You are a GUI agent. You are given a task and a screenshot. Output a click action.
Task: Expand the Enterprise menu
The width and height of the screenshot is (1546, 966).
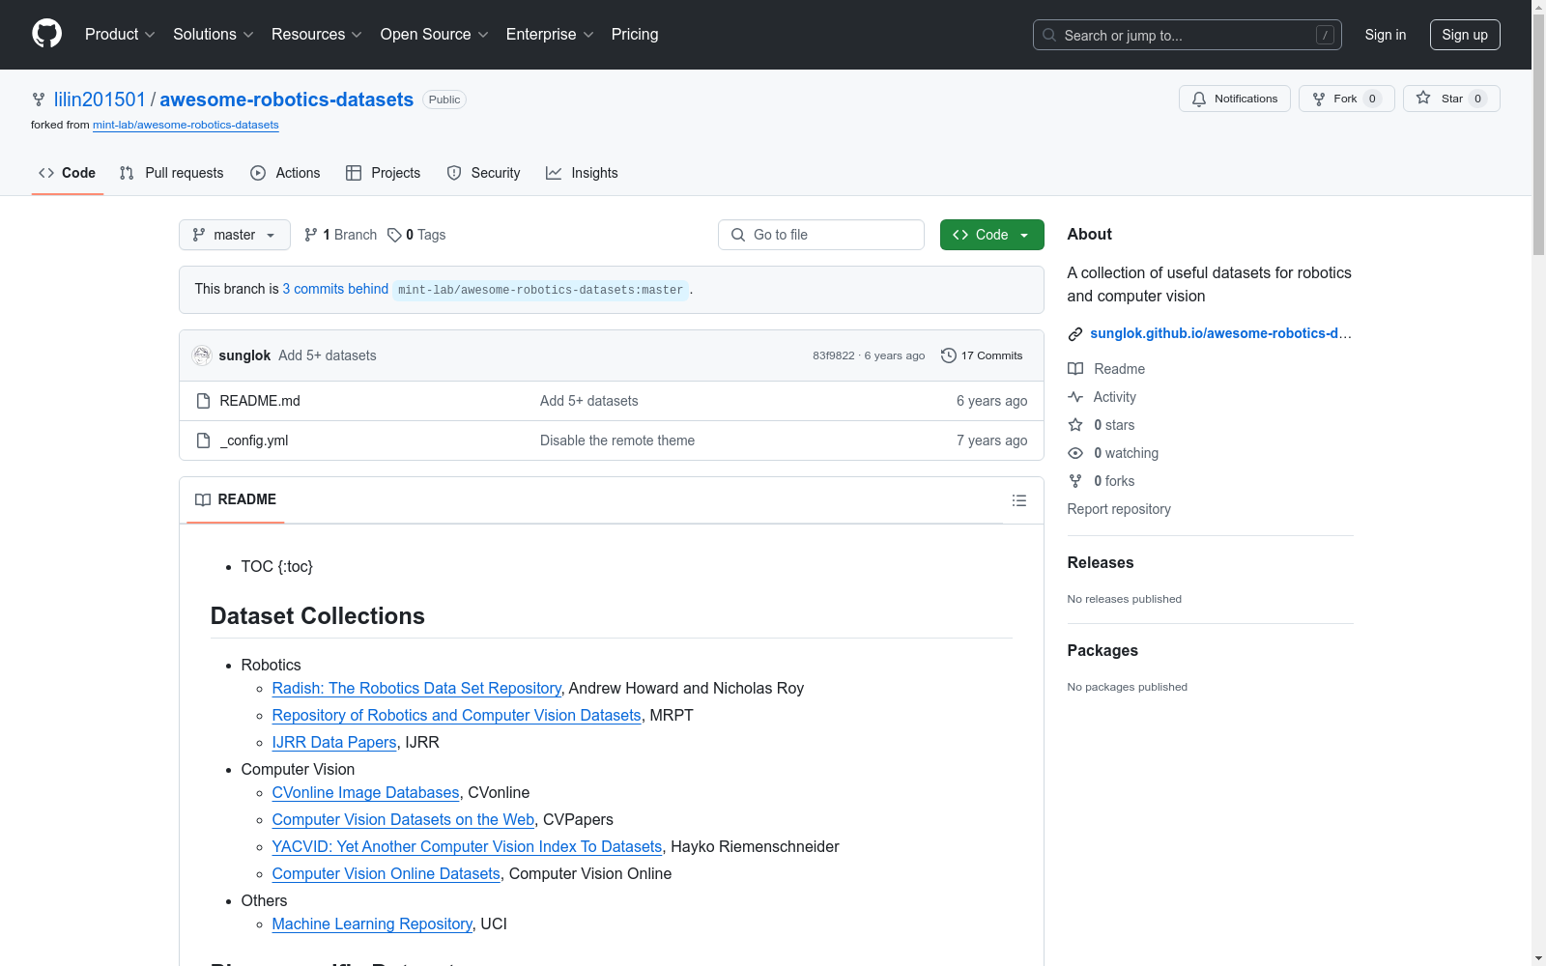(550, 35)
